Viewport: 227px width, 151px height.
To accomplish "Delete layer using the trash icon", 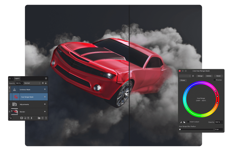I will pyautogui.click(x=46, y=118).
